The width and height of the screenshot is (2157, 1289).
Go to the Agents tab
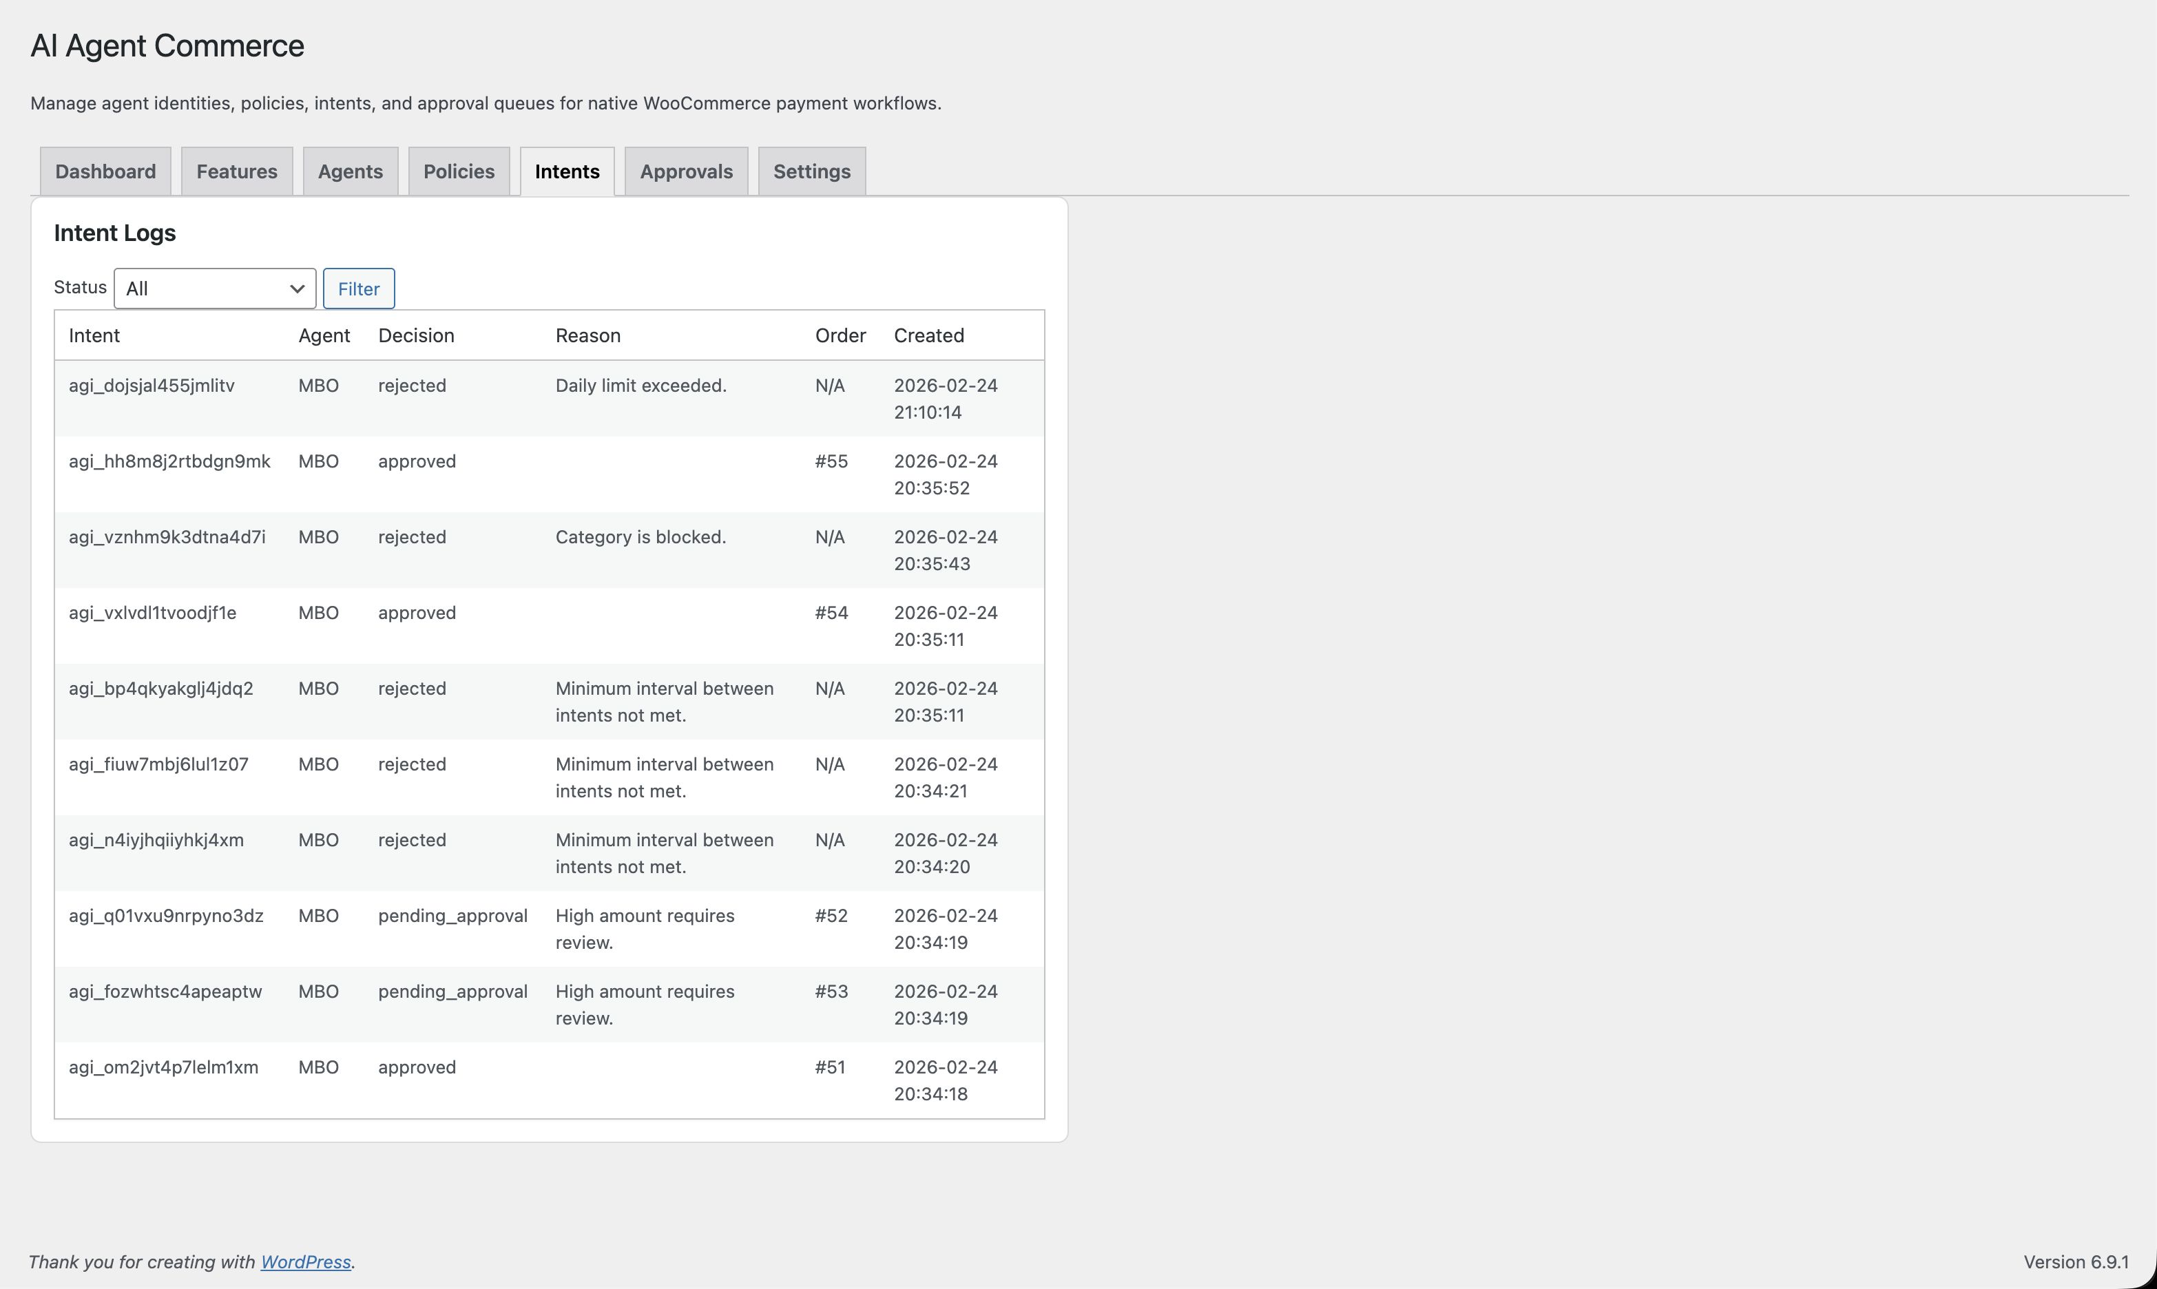(350, 171)
